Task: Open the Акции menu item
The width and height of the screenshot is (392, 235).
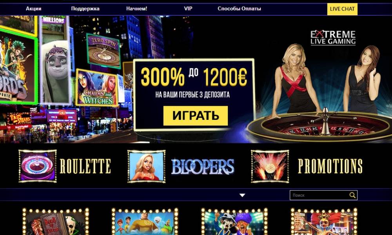Action: pyautogui.click(x=33, y=9)
